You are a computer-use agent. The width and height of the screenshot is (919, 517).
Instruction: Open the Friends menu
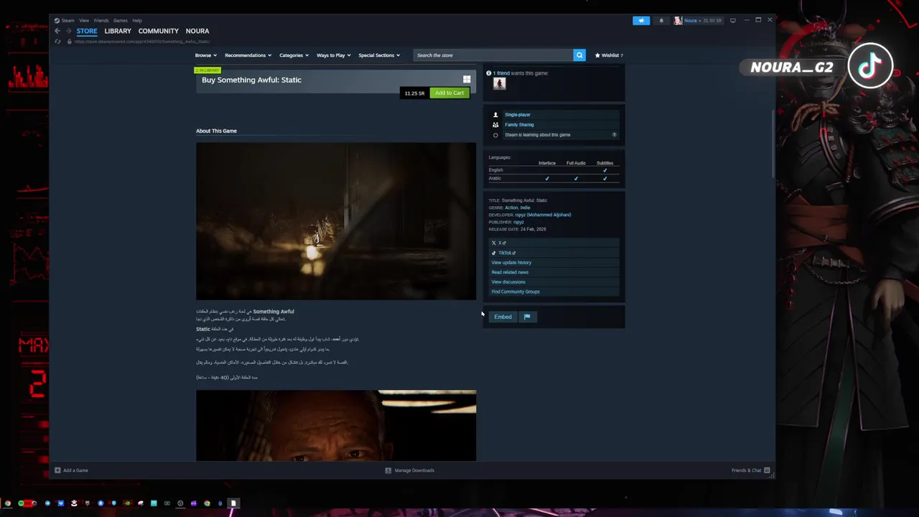coord(101,20)
